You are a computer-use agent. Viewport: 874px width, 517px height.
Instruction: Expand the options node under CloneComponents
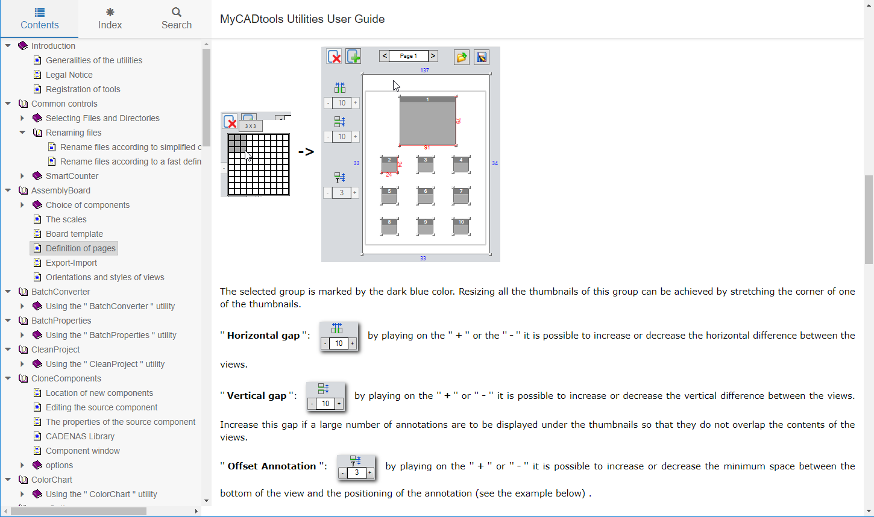[22, 465]
